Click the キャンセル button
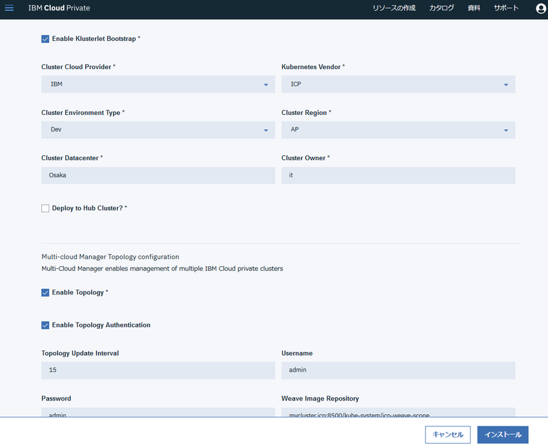Image resolution: width=548 pixels, height=447 pixels. pyautogui.click(x=448, y=435)
